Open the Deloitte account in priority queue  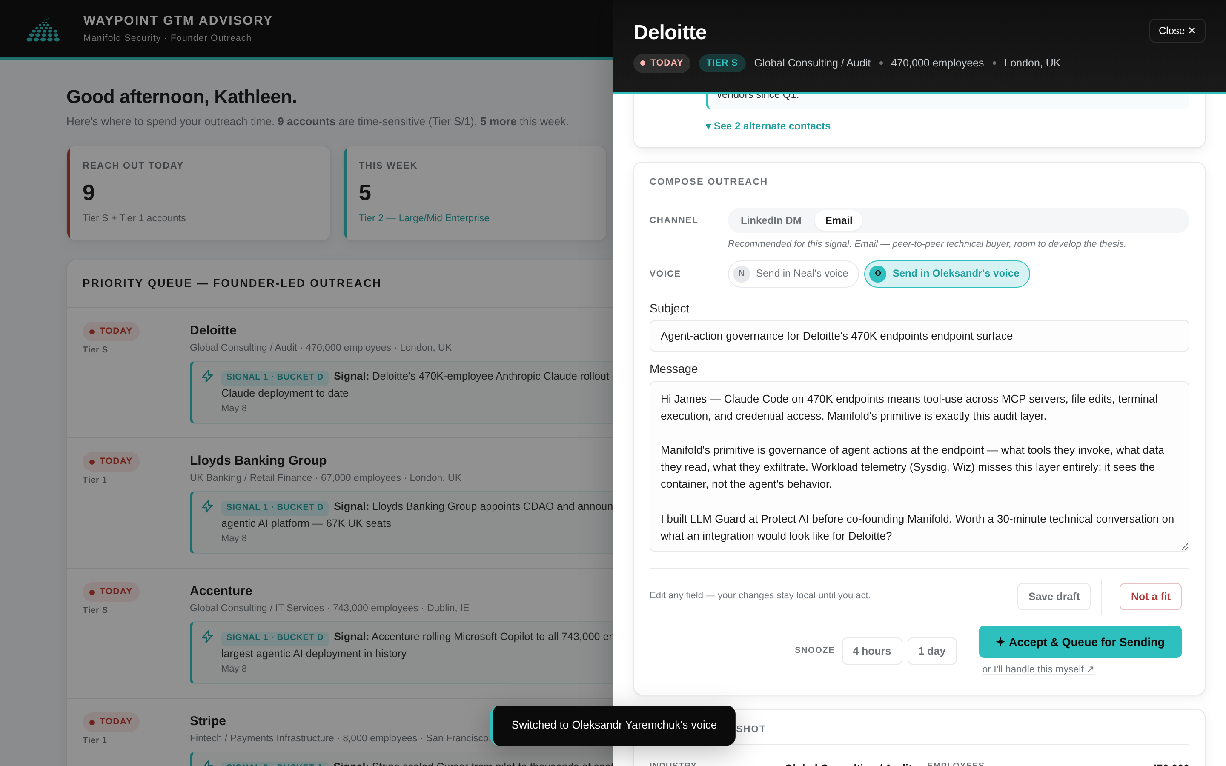point(213,330)
